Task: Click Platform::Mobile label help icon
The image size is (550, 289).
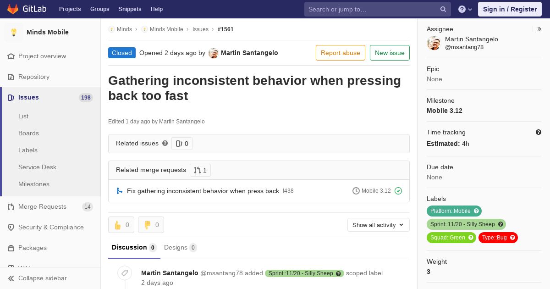Action: coord(477,211)
